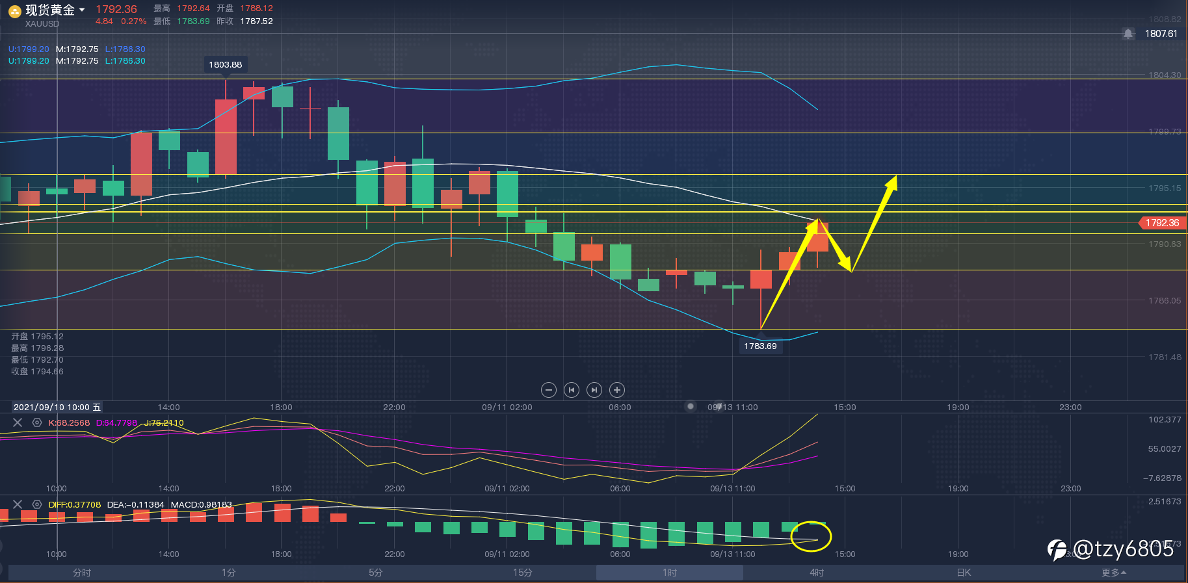Zoom in the chart with plus button
Image resolution: width=1188 pixels, height=583 pixels.
[x=617, y=390]
